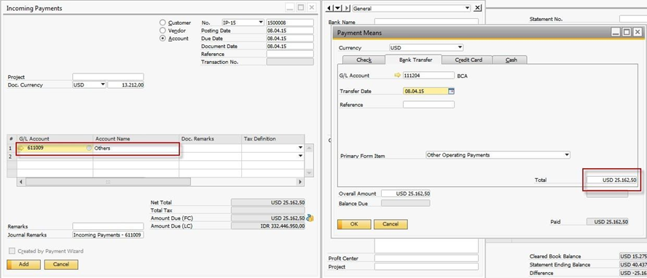Select the Account radio button
Viewport: 647px width, 278px height.
tap(162, 39)
